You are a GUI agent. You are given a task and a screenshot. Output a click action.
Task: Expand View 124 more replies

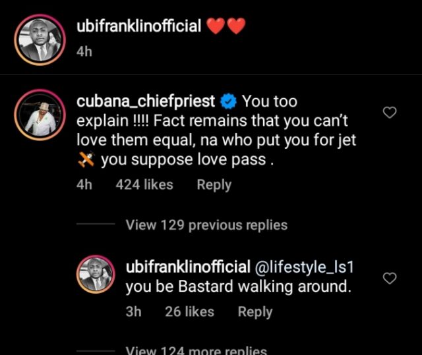[x=196, y=351]
